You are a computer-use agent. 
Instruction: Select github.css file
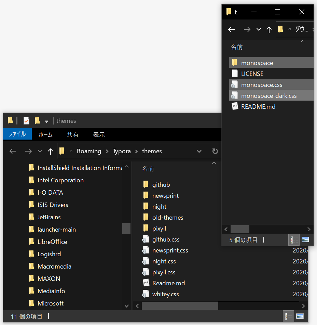161,239
